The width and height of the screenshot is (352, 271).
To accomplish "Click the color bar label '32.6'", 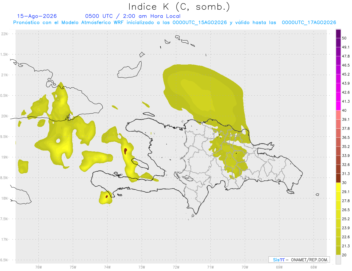I will tap(346, 165).
